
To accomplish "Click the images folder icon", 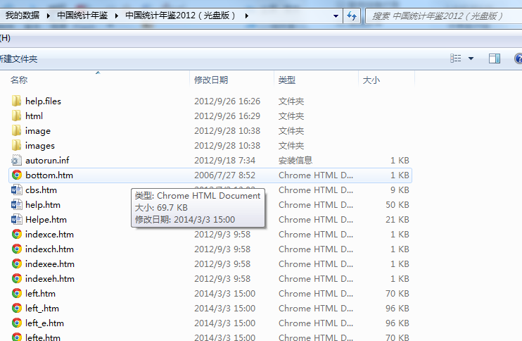I will click(16, 145).
